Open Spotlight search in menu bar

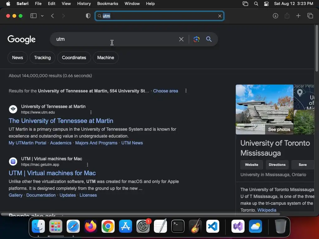pyautogui.click(x=256, y=4)
